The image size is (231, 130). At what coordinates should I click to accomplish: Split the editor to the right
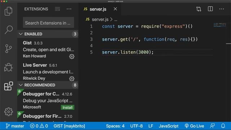(210, 9)
